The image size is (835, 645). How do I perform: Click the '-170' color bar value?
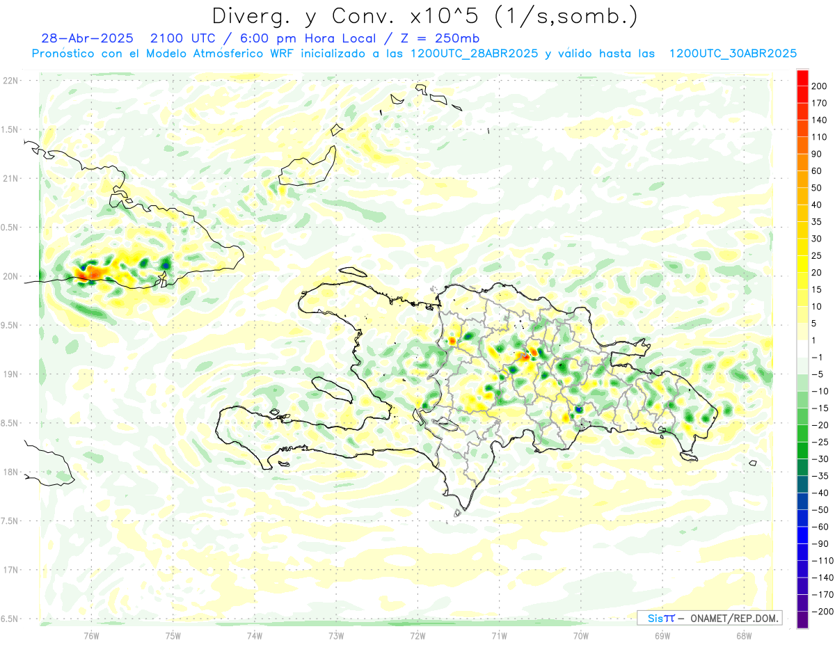(823, 595)
